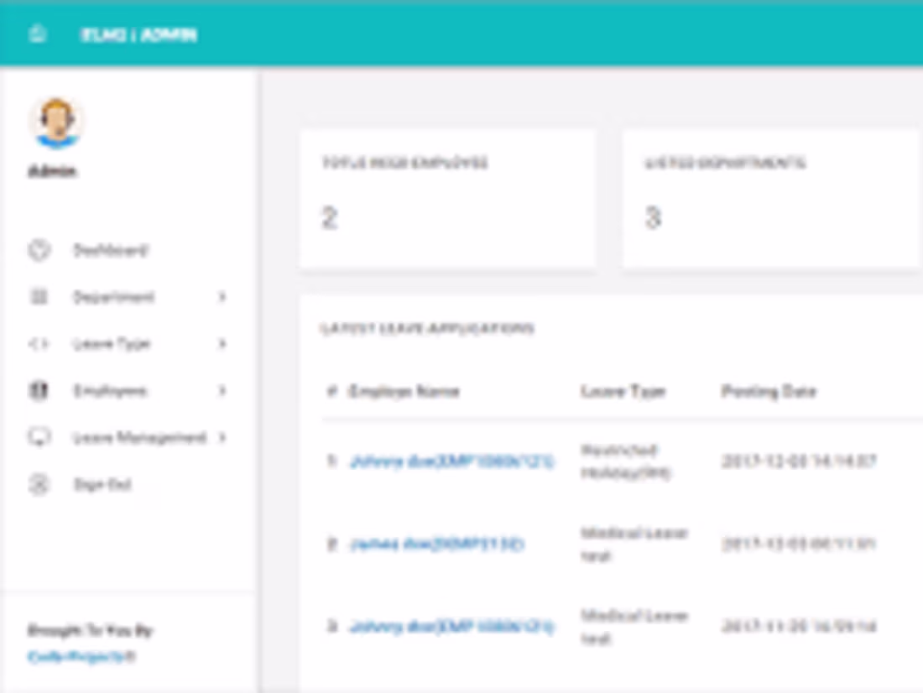The height and width of the screenshot is (693, 923).
Task: Click the Leave Type column header
Action: click(623, 392)
